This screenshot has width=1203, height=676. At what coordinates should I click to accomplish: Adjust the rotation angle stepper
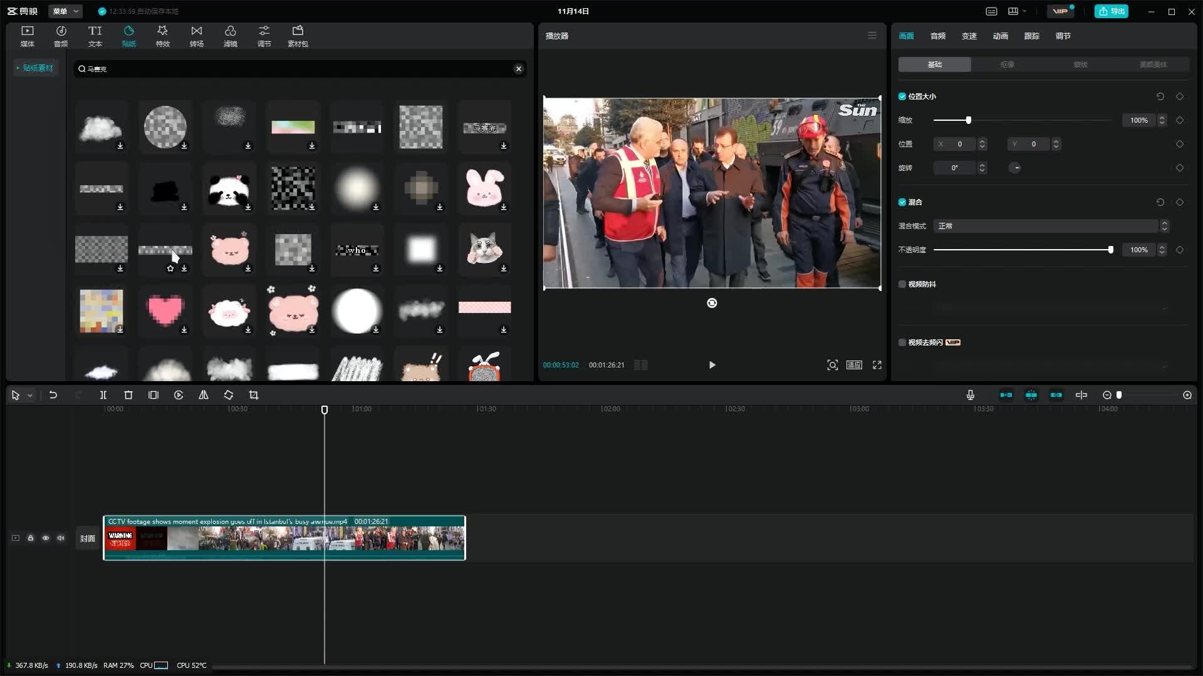pos(982,168)
